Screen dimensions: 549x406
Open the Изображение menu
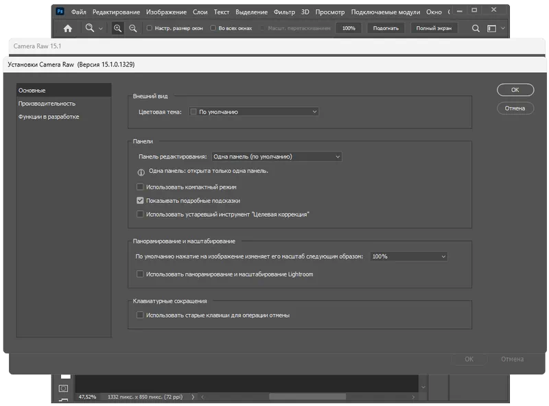tap(166, 12)
